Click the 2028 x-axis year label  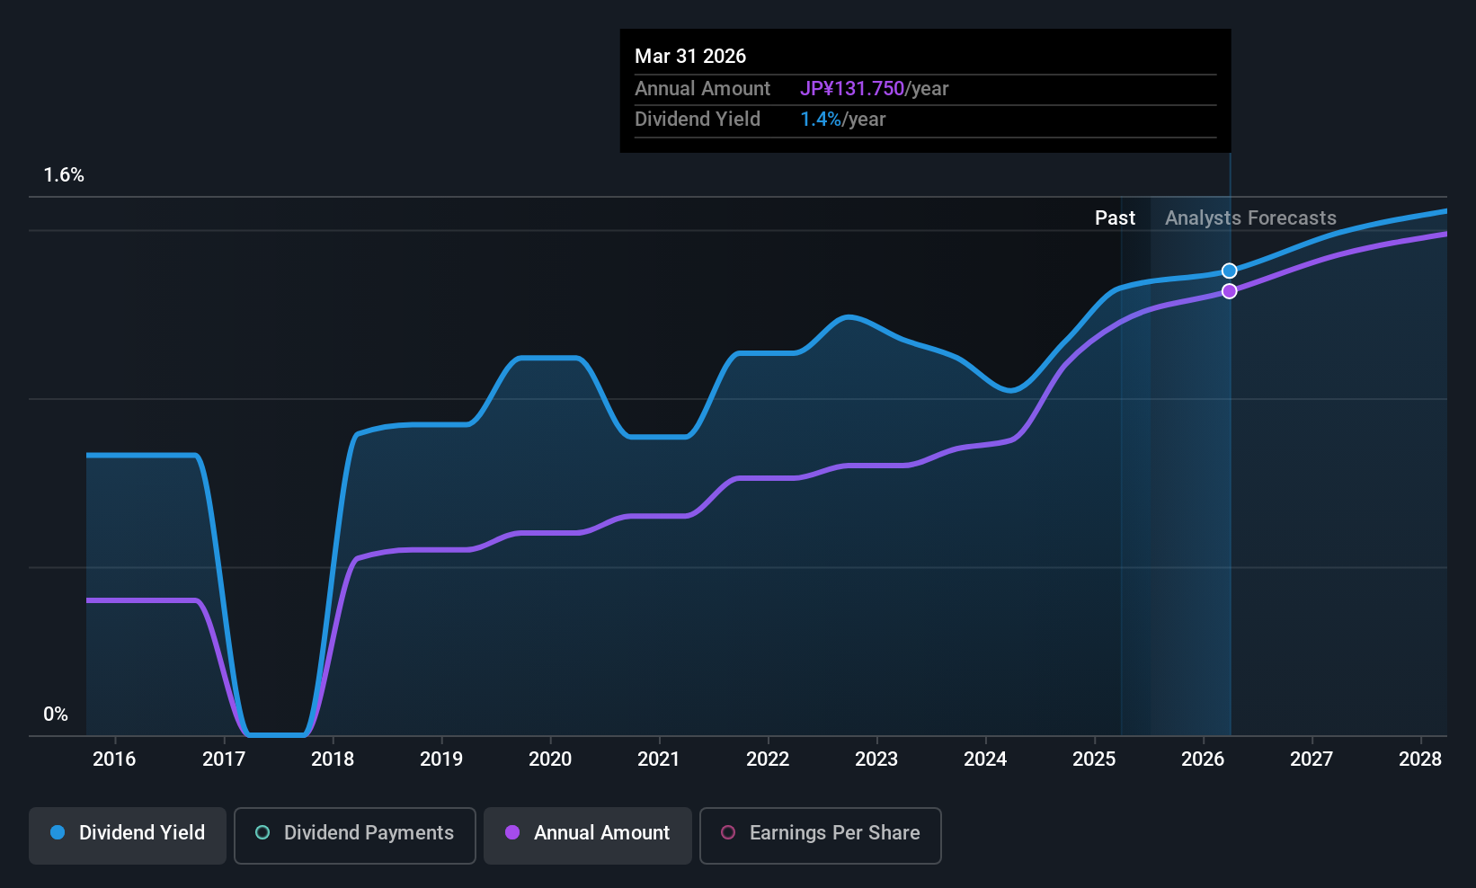tap(1420, 759)
